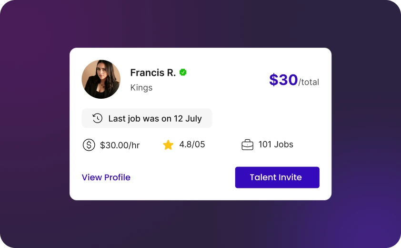The image size is (401, 248).
Task: Open the View Profile link
Action: click(x=106, y=177)
